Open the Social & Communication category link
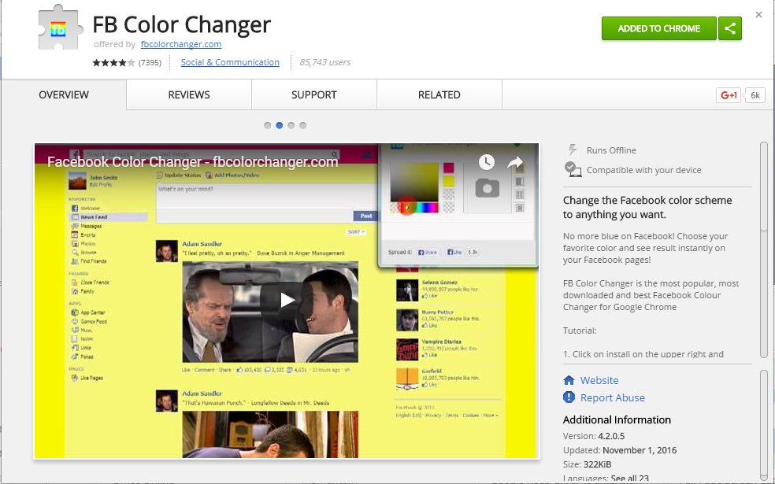 coord(230,62)
